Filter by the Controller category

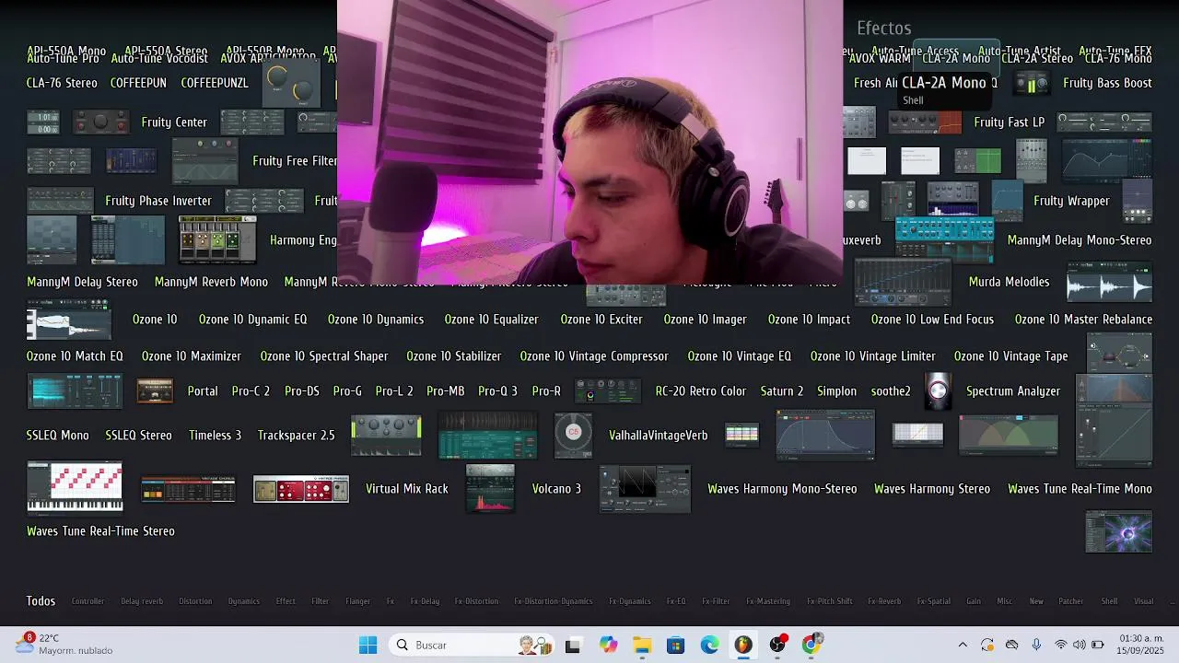(88, 601)
